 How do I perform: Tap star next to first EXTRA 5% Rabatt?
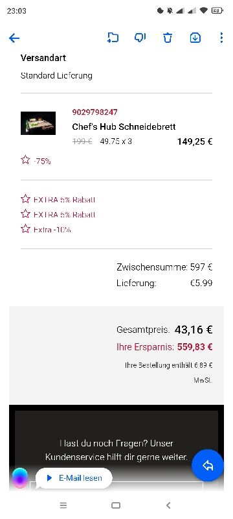(x=25, y=199)
